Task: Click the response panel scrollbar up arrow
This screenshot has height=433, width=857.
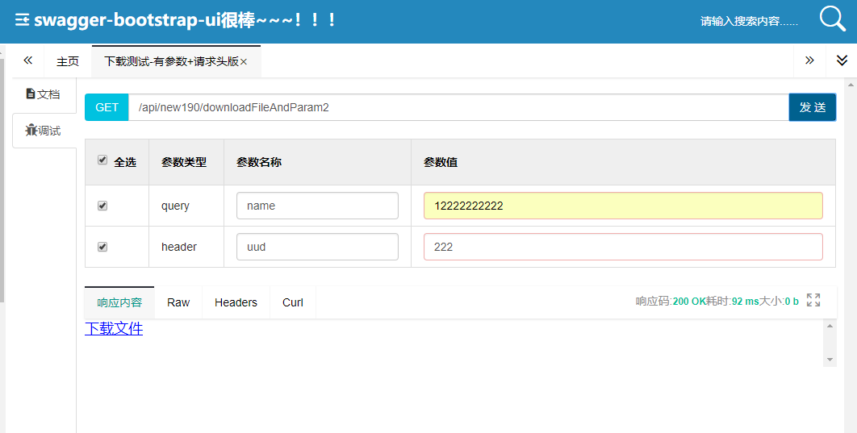Action: coord(830,326)
